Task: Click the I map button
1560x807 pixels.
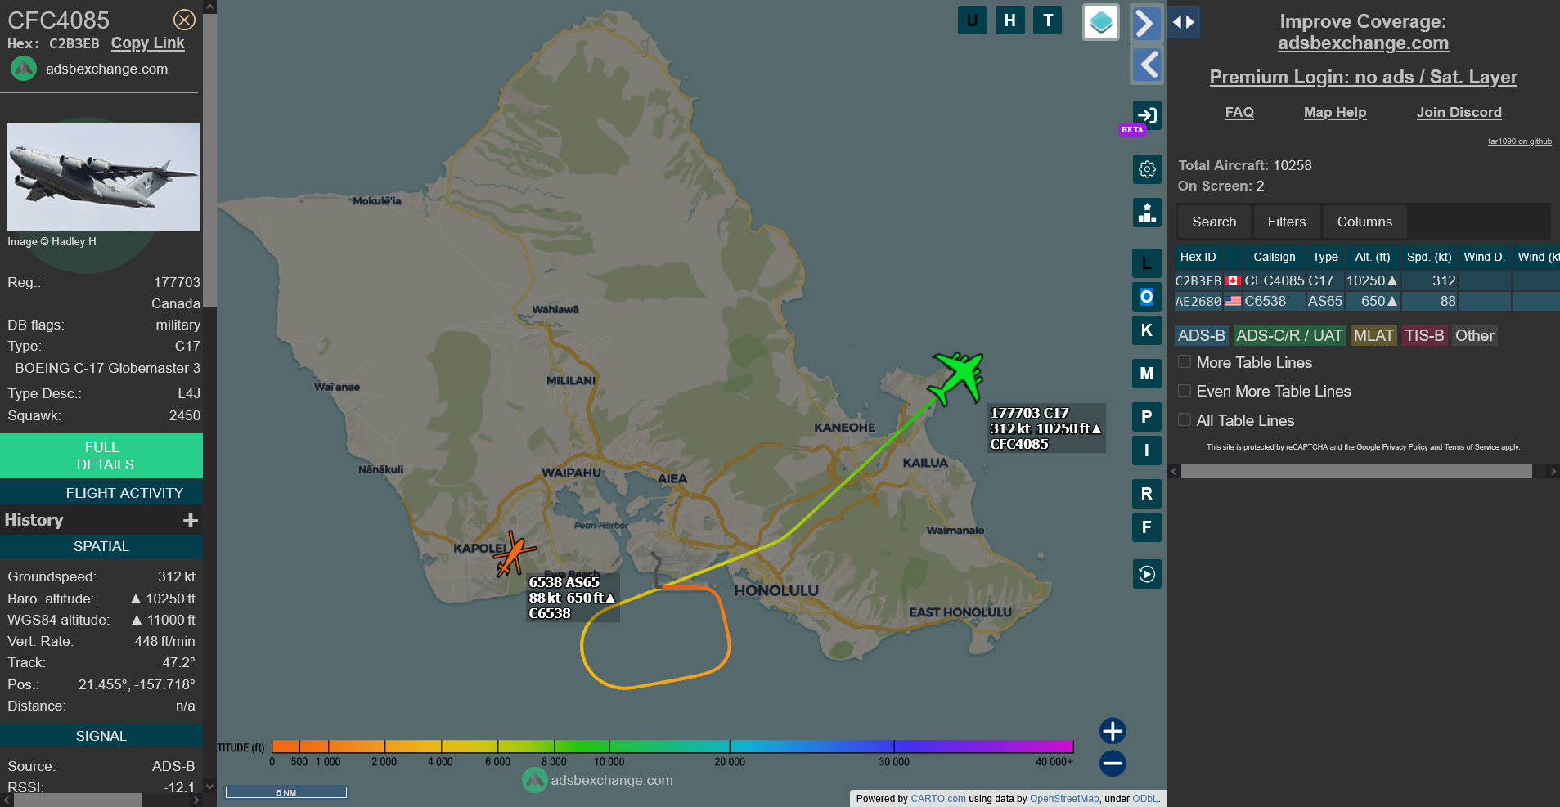Action: (x=1147, y=451)
